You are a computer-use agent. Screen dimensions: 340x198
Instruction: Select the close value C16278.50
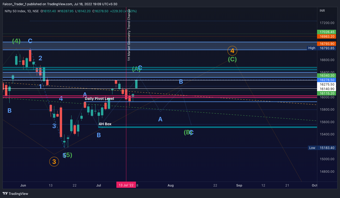point(101,11)
